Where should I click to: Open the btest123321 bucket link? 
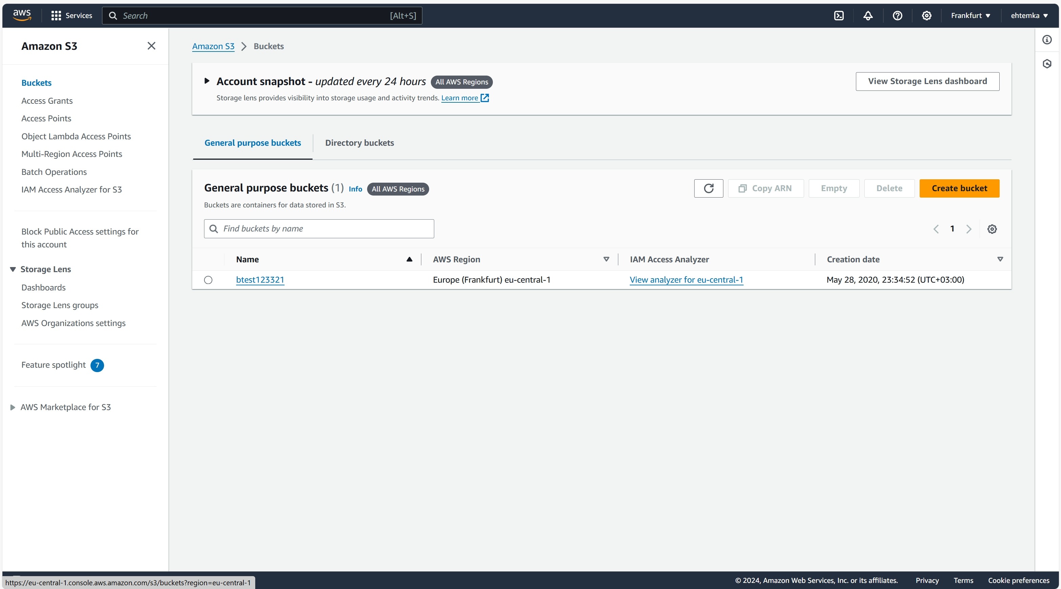pos(260,280)
